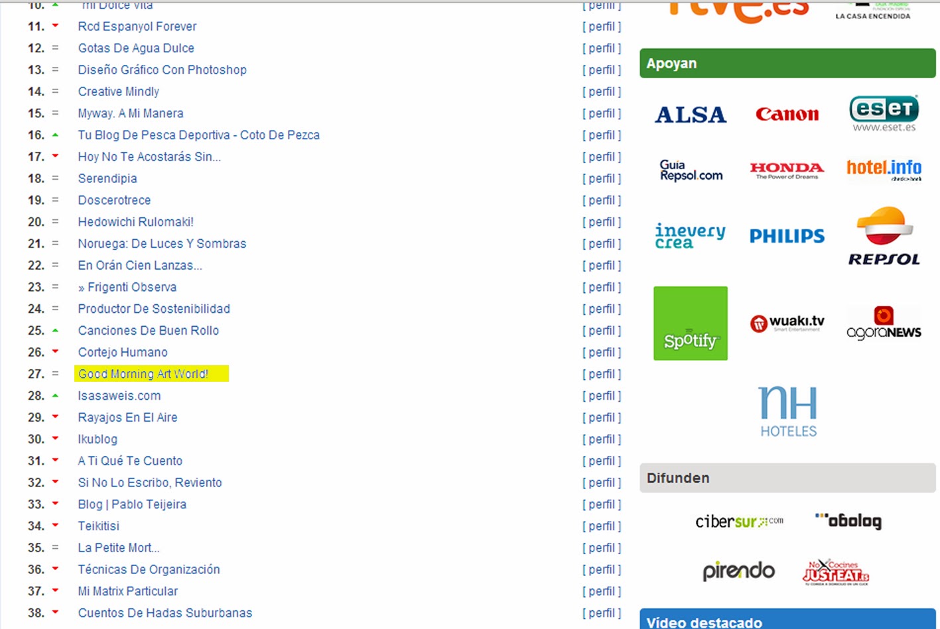Click the Vídeo destacado header
940x629 pixels.
coord(787,619)
